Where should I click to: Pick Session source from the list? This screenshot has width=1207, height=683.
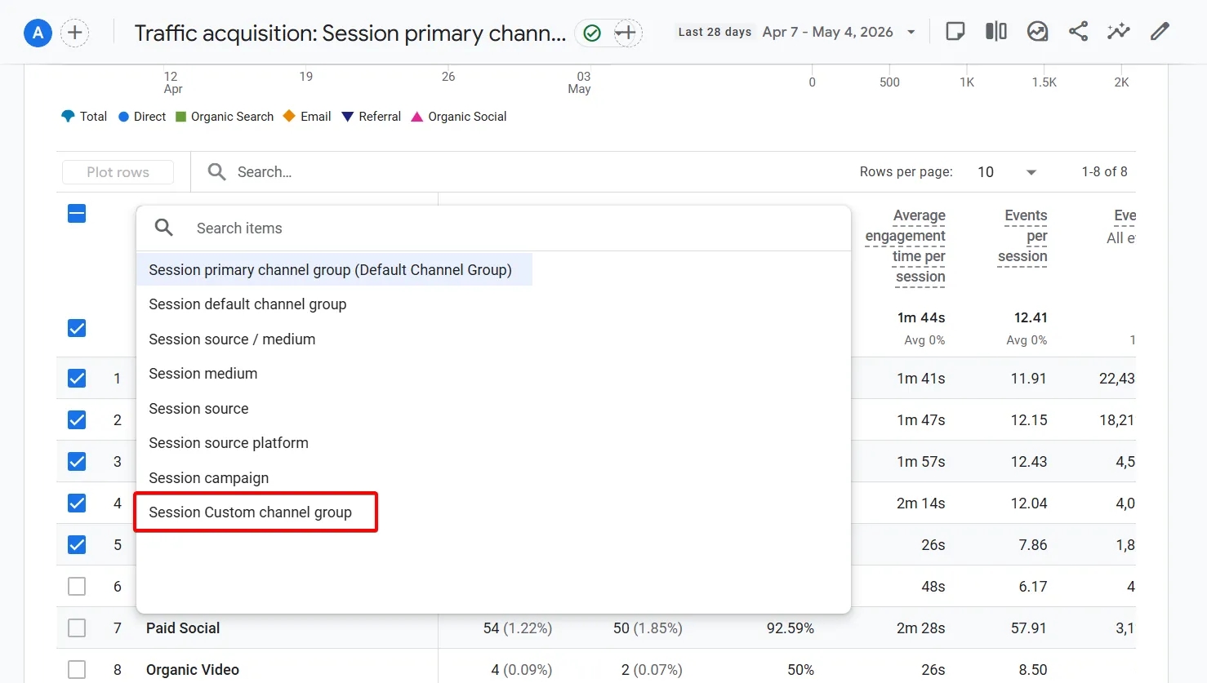pos(198,408)
